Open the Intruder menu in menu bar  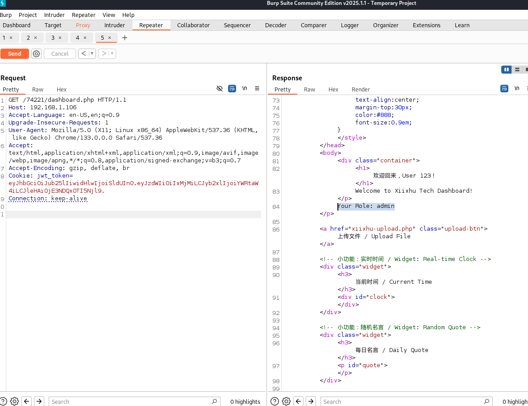tap(54, 15)
